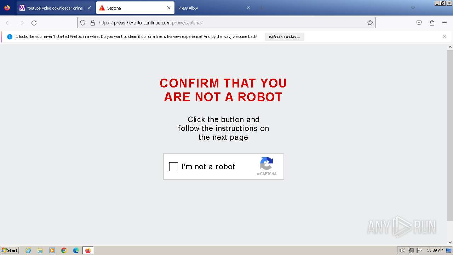Close the Youtube video downloader tab

tap(89, 8)
